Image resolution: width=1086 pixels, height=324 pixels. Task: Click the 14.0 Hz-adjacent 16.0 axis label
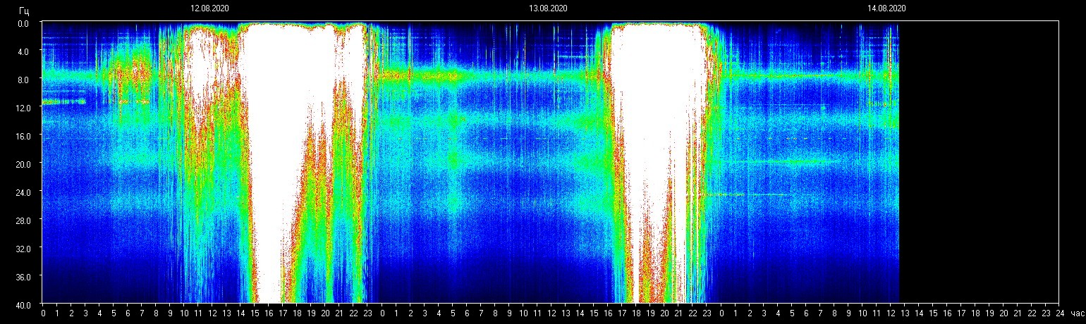click(x=25, y=136)
